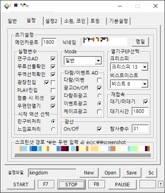
Task: Open the Mode dropdown showing 일반
Action: click(x=82, y=60)
